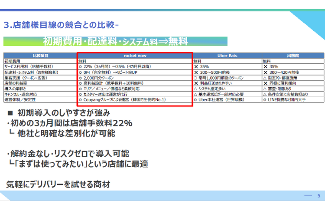
Task: Click the 店舗の利益率 row label
Action: [16, 83]
